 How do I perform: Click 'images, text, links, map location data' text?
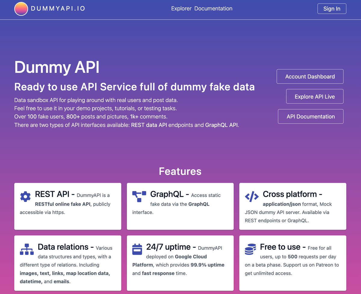pos(65,273)
